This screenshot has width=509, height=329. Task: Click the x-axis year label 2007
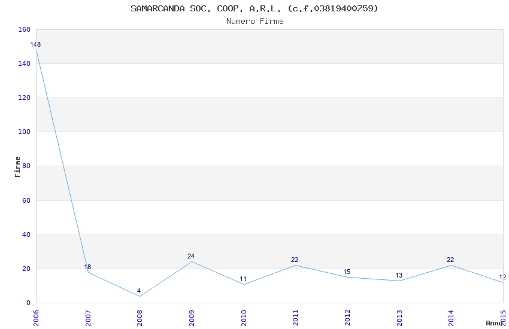tap(88, 318)
